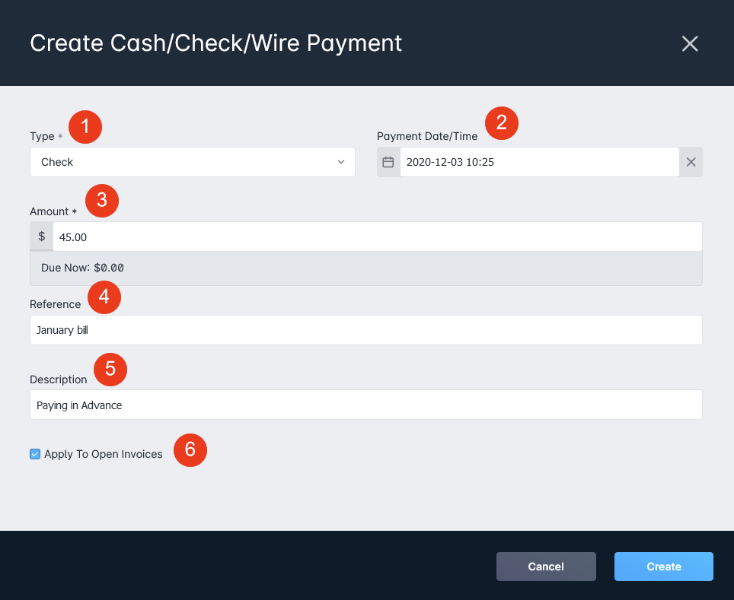
Task: Open the date picker on the 2020-12-03 10:25 field
Action: coord(539,162)
